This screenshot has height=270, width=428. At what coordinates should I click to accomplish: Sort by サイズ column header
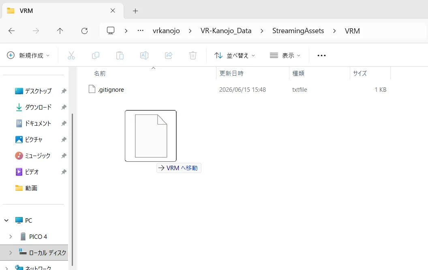360,74
